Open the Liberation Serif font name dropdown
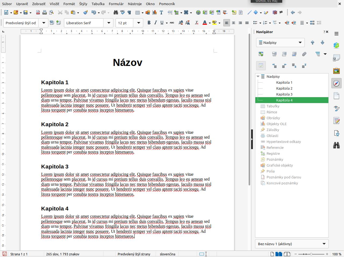Viewport: 344px width, 257px height. [x=109, y=23]
